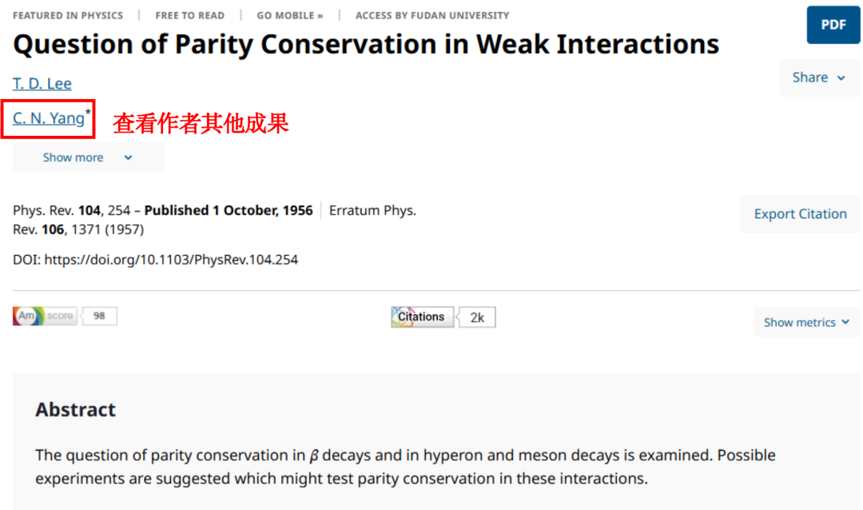Open the Citations badge icon
The width and height of the screenshot is (863, 510).
click(422, 317)
